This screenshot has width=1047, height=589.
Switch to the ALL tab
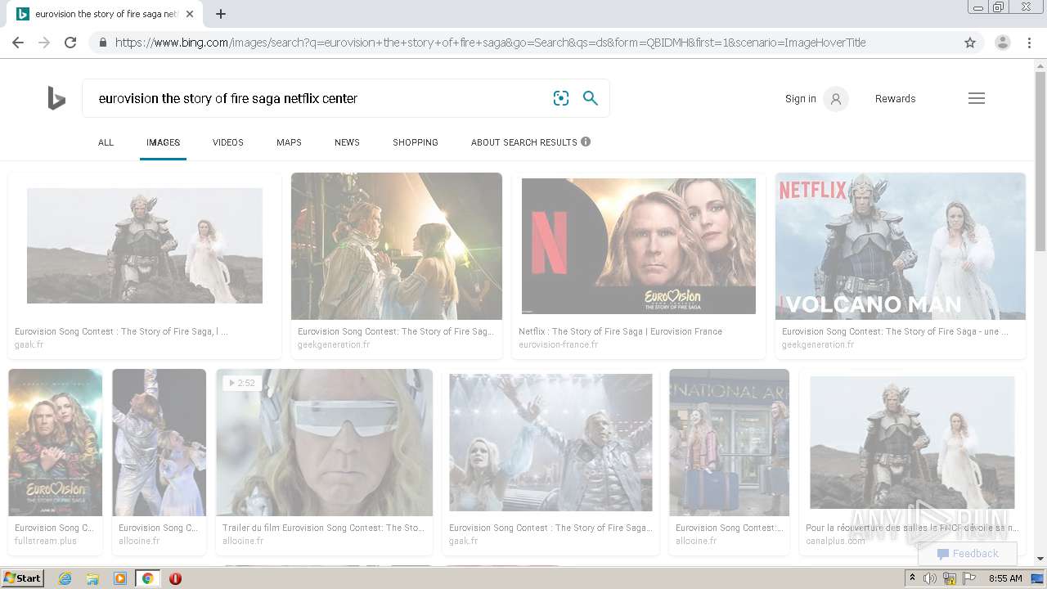pos(106,142)
